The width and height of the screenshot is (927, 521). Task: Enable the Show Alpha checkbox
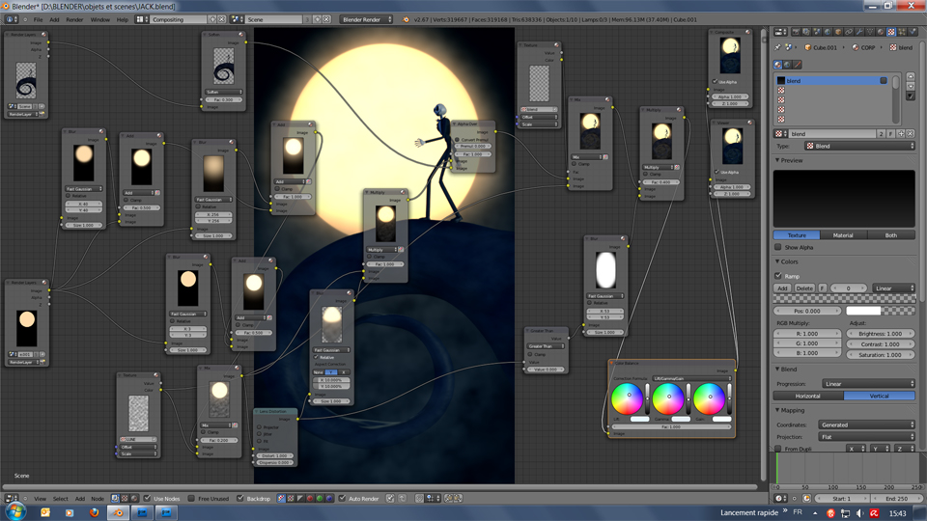tap(778, 247)
